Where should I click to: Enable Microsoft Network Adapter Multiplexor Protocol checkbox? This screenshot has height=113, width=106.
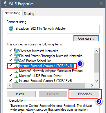pyautogui.click(x=10, y=70)
